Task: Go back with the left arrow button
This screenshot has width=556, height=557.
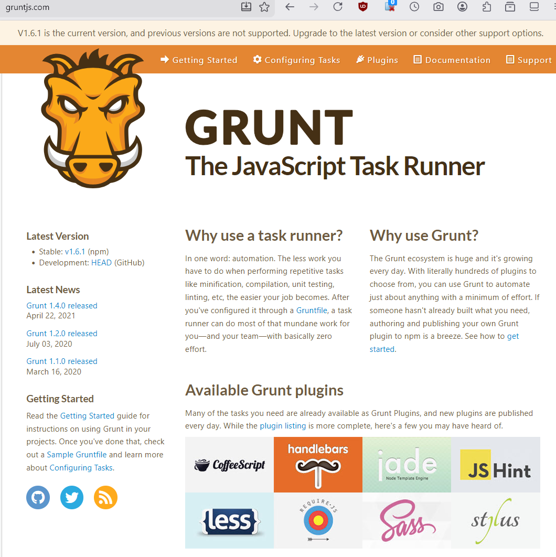Action: tap(290, 7)
